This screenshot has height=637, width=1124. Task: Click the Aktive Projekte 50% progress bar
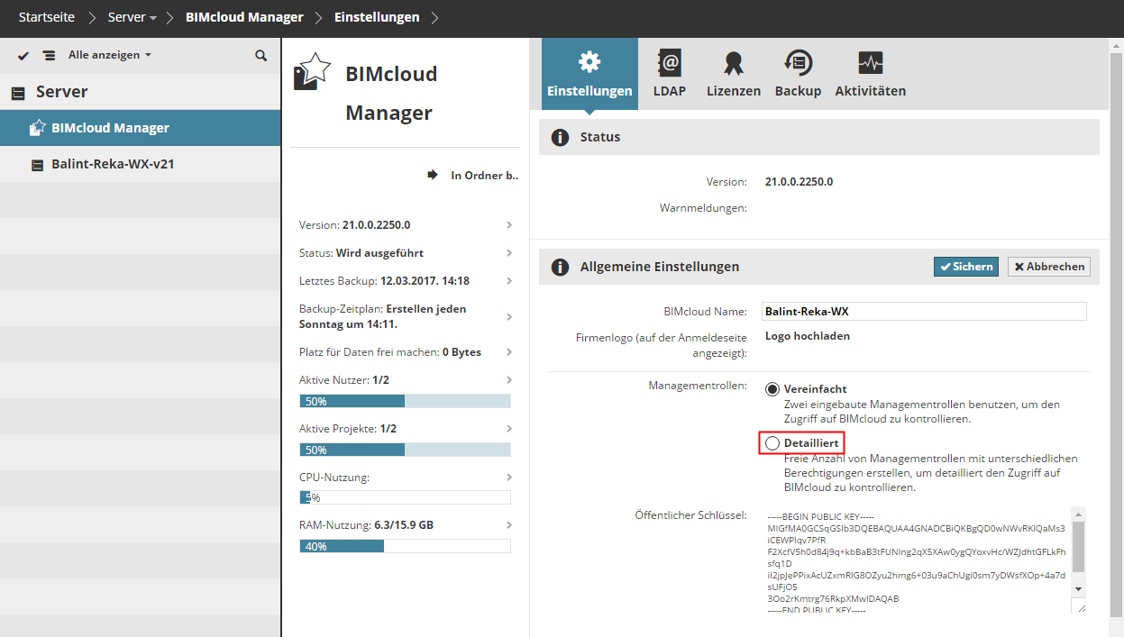tap(405, 449)
